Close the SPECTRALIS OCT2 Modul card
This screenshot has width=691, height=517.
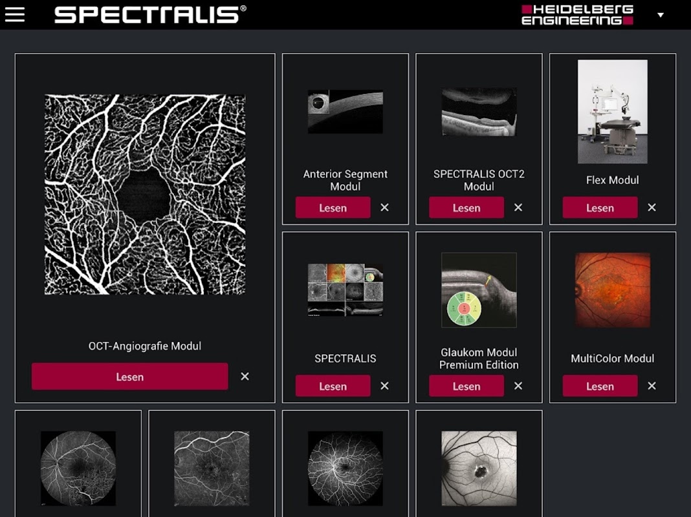[518, 207]
